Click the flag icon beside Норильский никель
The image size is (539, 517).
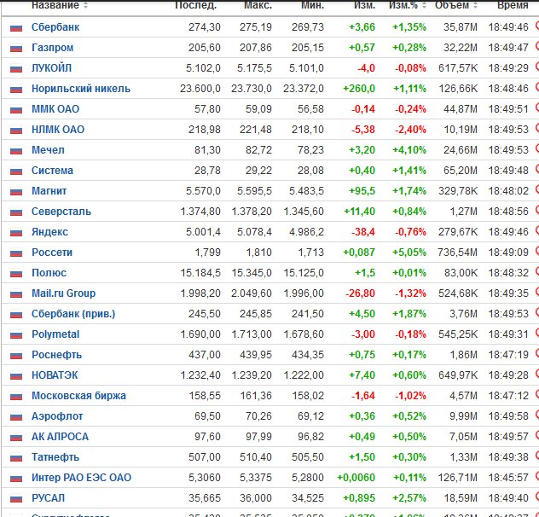tap(16, 90)
